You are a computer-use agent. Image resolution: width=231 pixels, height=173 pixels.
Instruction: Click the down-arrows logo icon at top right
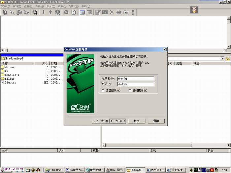[194, 10]
